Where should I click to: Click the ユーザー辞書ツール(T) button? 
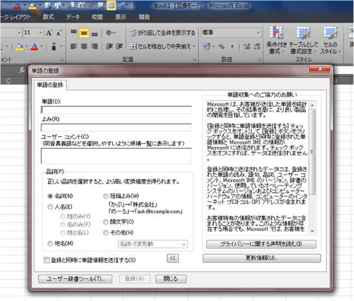pos(75,279)
